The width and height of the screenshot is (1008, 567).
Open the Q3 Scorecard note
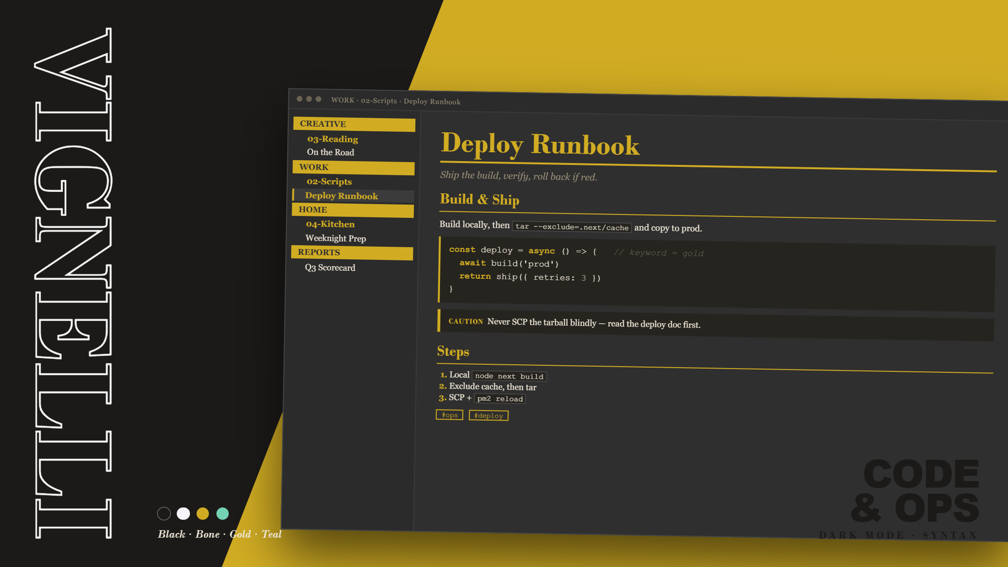[330, 267]
